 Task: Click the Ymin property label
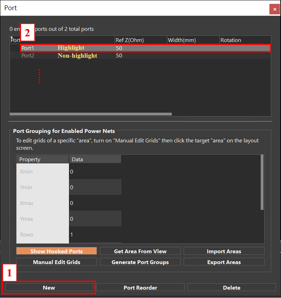tap(26, 187)
